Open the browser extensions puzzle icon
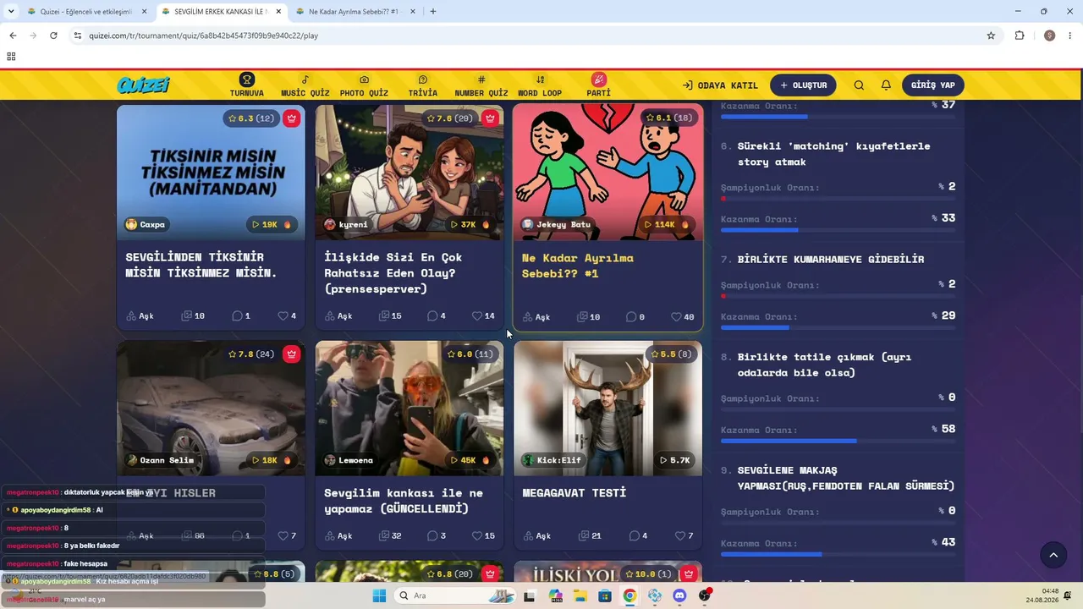 1020,36
